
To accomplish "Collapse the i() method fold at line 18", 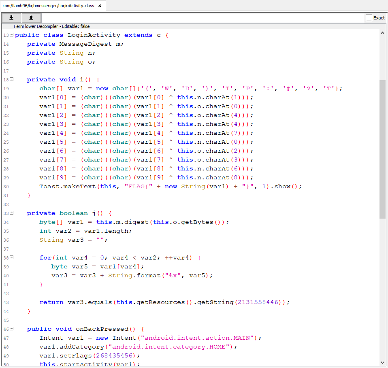I will pyautogui.click(x=11, y=79).
